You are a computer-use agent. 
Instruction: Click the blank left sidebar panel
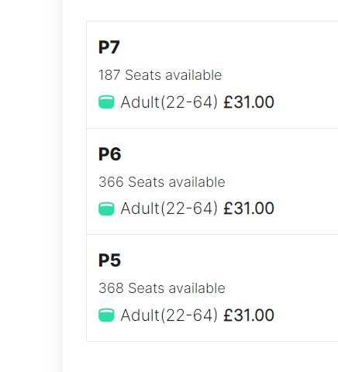pyautogui.click(x=31, y=186)
